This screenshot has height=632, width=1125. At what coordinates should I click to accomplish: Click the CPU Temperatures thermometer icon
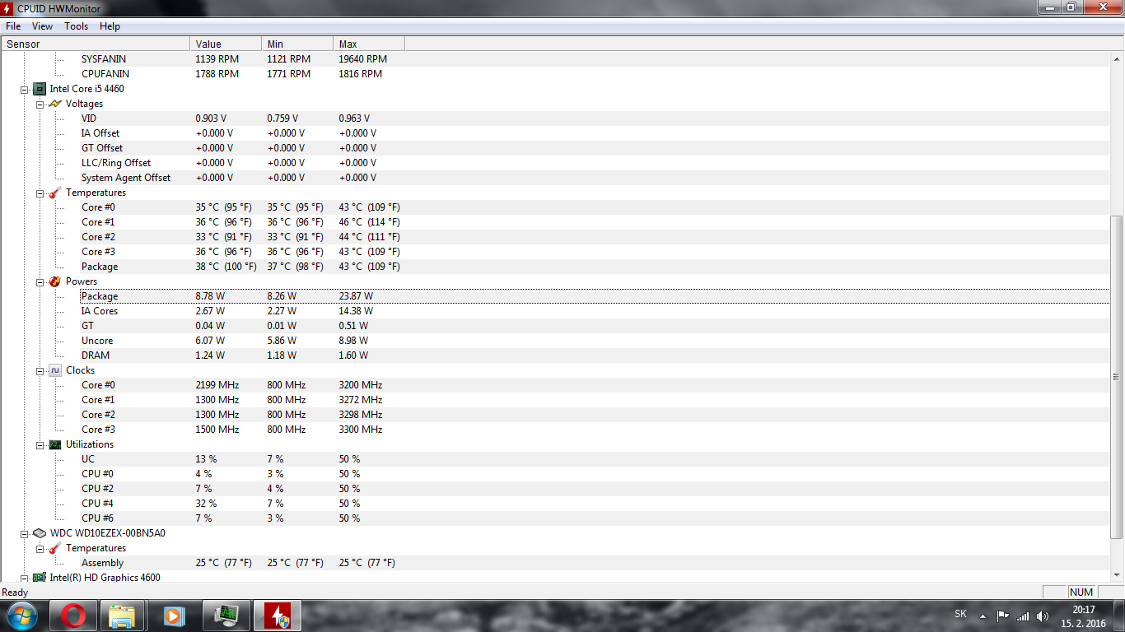(x=54, y=193)
